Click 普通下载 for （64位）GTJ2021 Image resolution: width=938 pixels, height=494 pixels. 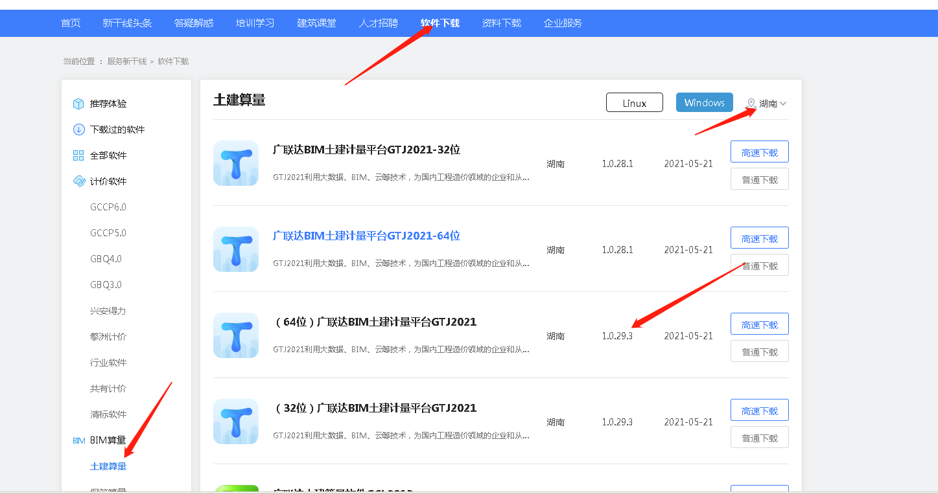tap(760, 351)
